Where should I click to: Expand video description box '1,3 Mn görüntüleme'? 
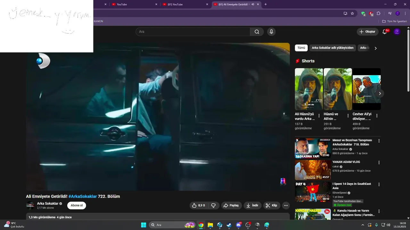(158, 217)
